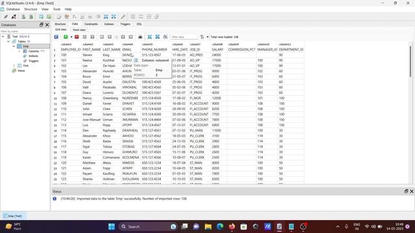Screen dimensions: 415x233
Task: Open the Help menu
Action: pyautogui.click(x=68, y=9)
